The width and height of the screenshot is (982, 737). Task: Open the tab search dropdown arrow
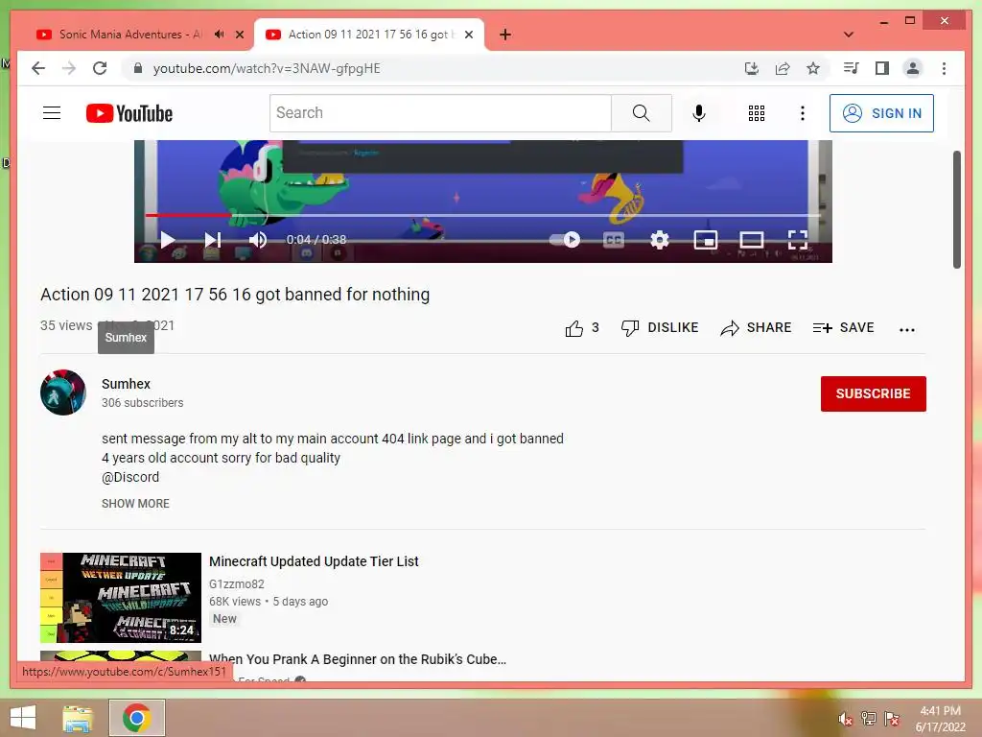(849, 35)
